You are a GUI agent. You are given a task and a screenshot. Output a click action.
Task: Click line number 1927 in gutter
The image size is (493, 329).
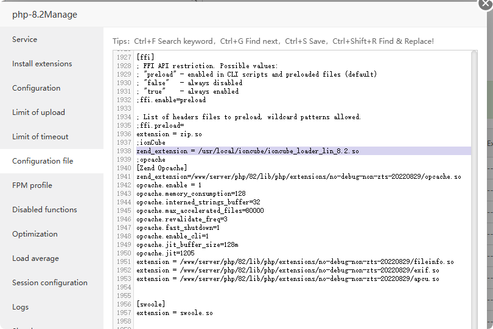point(124,57)
